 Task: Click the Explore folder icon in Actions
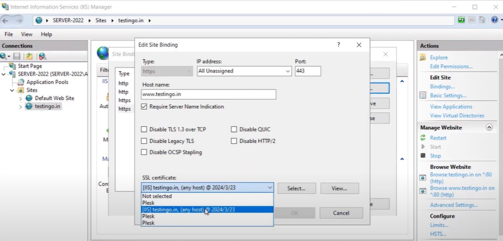point(423,57)
